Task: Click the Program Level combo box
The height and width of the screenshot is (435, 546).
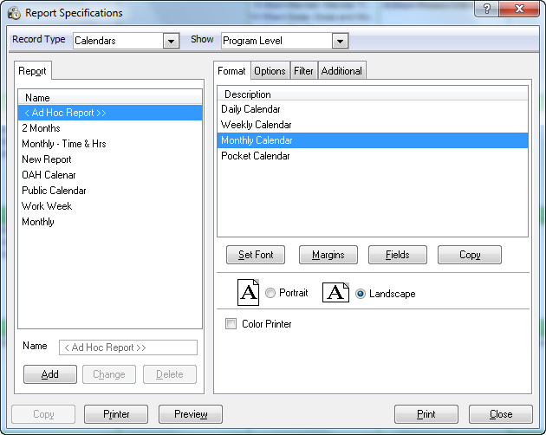Action: 284,41
